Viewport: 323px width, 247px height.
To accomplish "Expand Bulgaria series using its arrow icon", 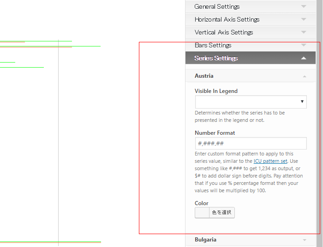I will (305, 240).
